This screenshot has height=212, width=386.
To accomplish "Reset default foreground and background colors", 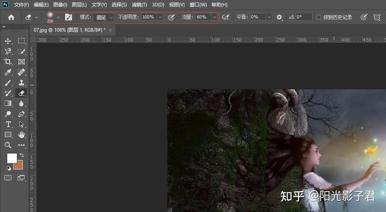I will pos(9,168).
